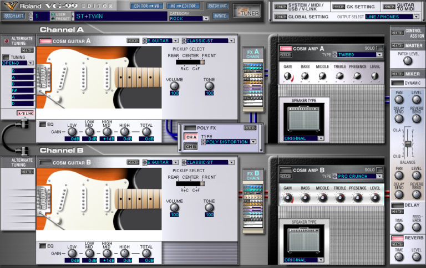The image size is (426, 268).
Task: Open COSM Amp A type TWEED dropdown
Action: 379,54
